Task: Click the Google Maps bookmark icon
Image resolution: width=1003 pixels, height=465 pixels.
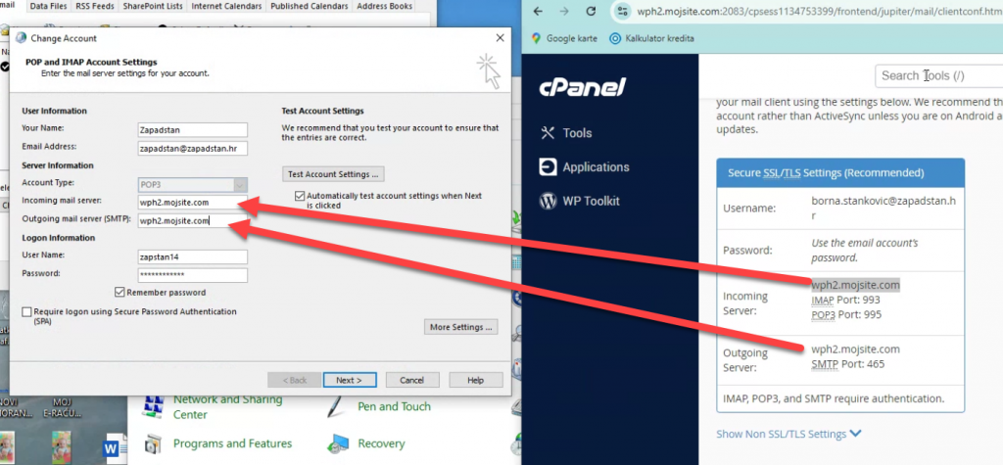Action: point(536,38)
